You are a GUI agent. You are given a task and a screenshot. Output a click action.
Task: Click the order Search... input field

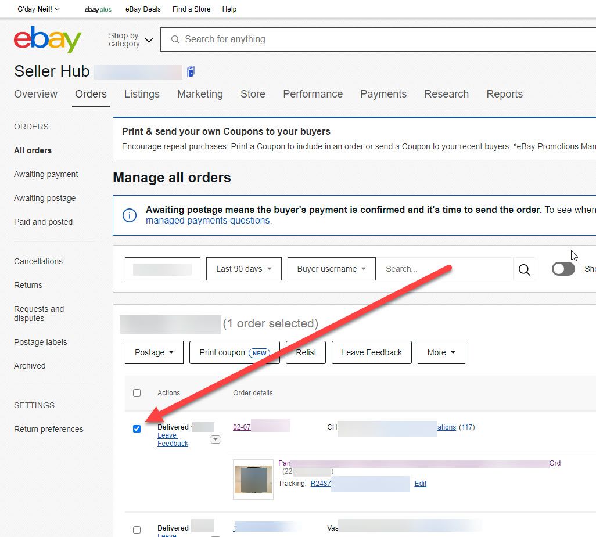444,269
